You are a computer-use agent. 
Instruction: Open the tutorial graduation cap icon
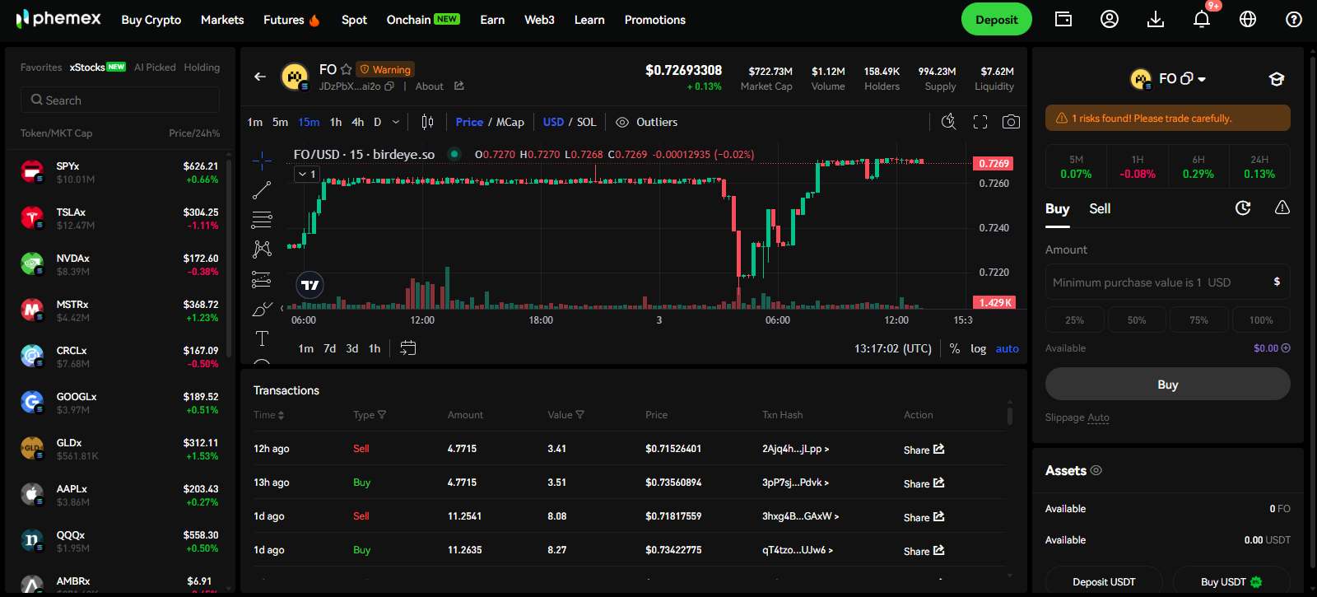(1277, 79)
